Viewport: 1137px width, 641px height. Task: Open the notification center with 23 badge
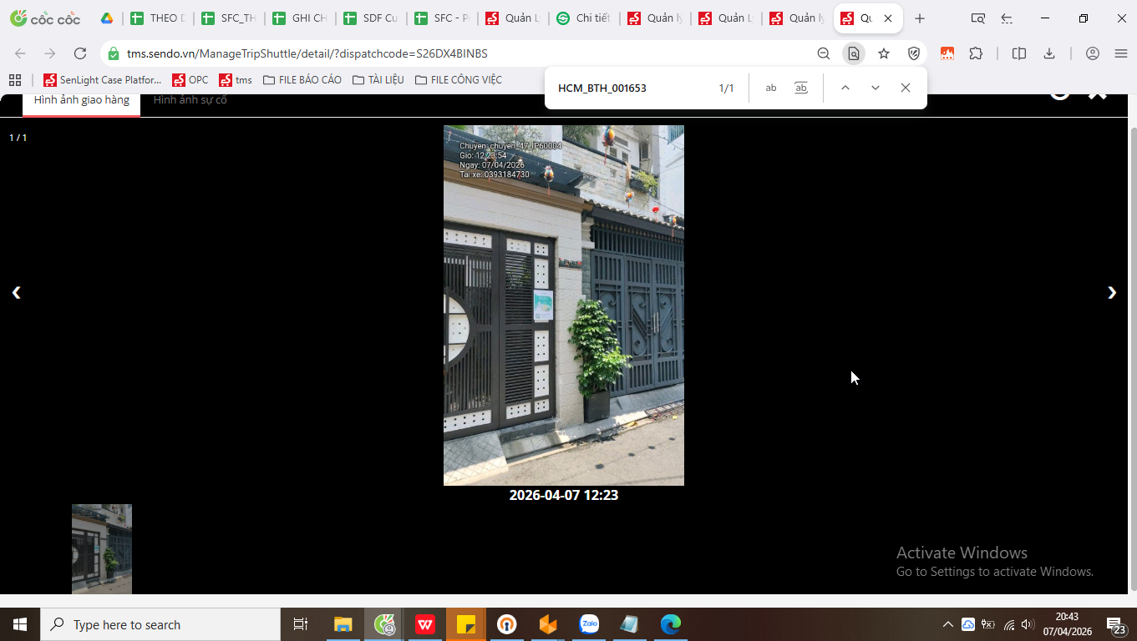tap(1115, 624)
